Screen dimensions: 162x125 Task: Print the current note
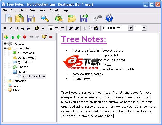coord(59,18)
